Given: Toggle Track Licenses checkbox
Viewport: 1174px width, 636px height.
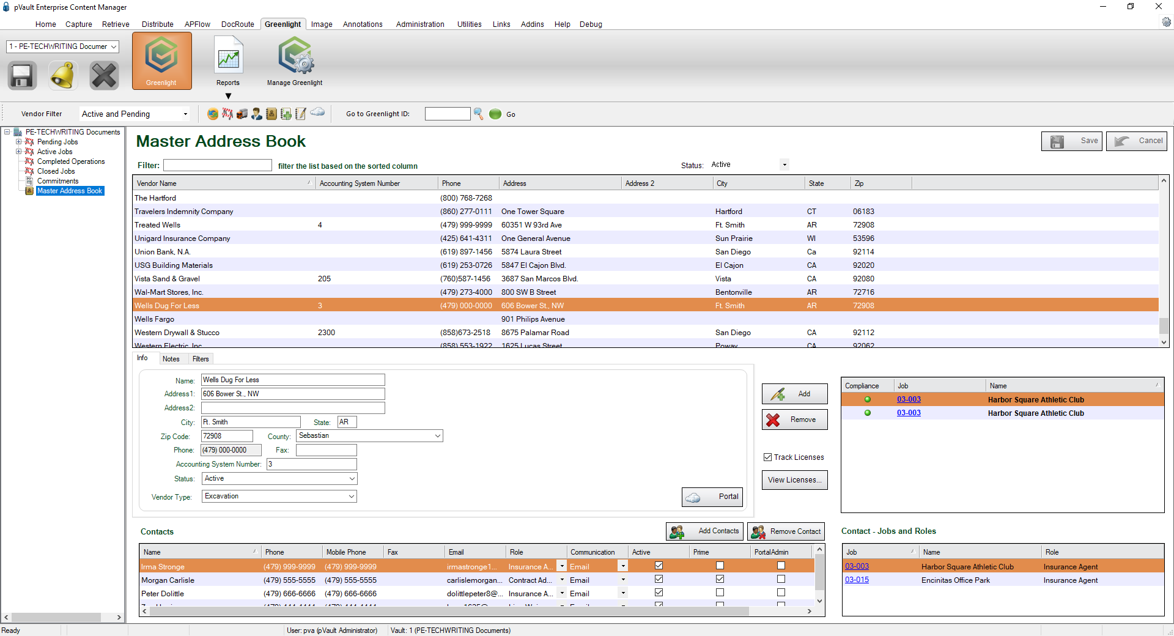Looking at the screenshot, I should 767,457.
